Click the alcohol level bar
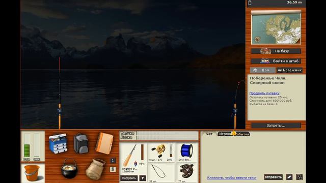This screenshot has height=183, width=326. [x=37, y=145]
